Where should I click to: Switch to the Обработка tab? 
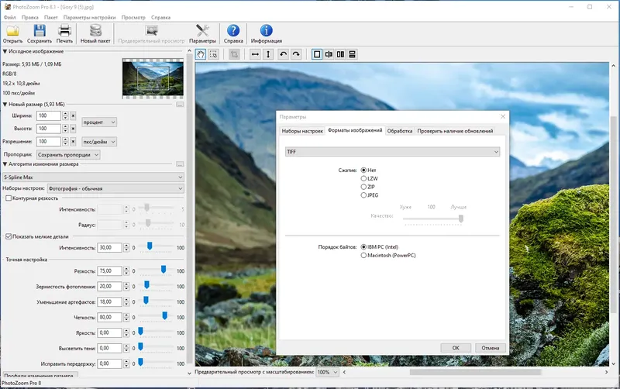(400, 131)
